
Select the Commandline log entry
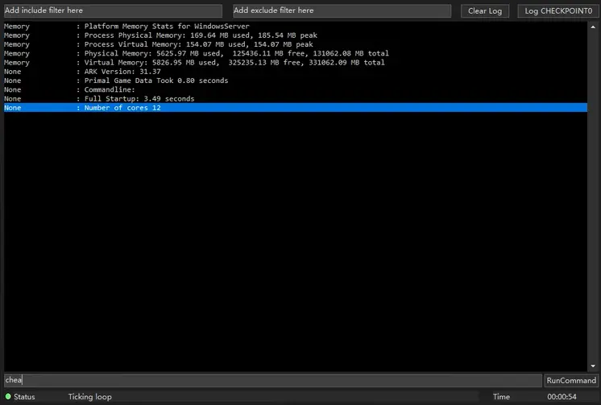click(110, 89)
